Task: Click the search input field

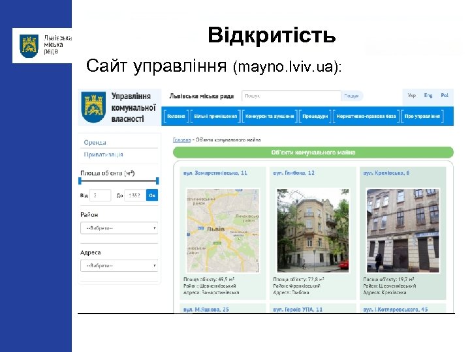Action: click(x=291, y=96)
